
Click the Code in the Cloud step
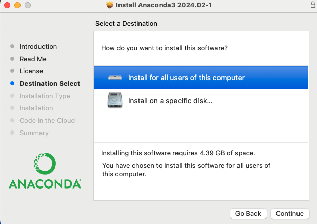coord(47,121)
